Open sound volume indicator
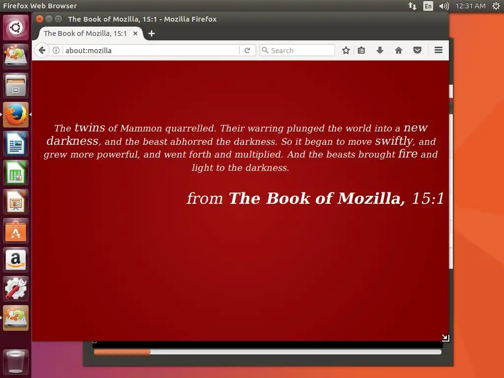Image resolution: width=504 pixels, height=378 pixels. 444,6
